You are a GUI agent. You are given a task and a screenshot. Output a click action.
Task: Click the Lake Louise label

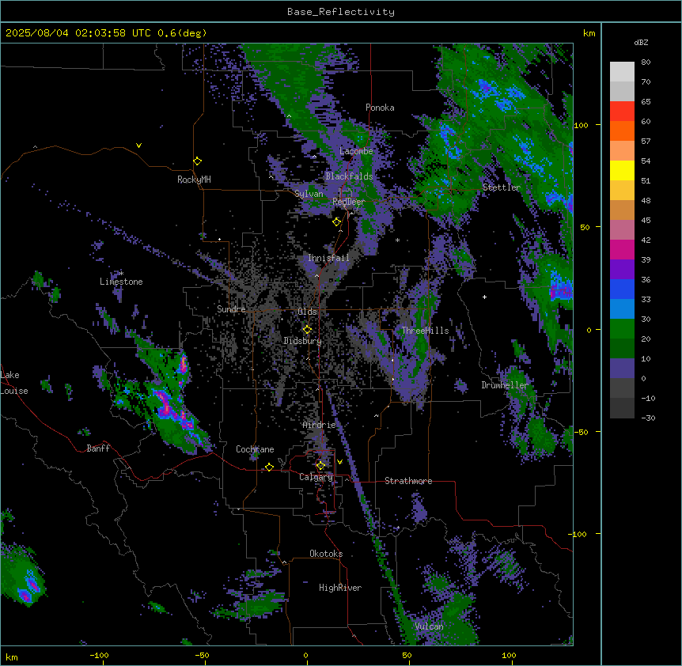click(x=14, y=383)
